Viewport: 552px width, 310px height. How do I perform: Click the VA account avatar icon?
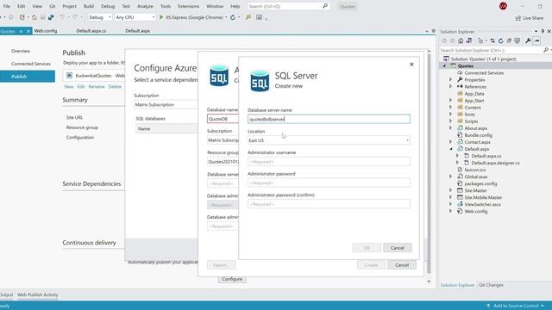pyautogui.click(x=503, y=6)
